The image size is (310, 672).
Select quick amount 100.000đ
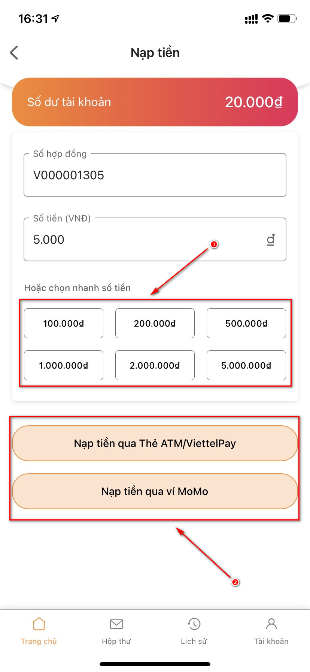coord(64,323)
